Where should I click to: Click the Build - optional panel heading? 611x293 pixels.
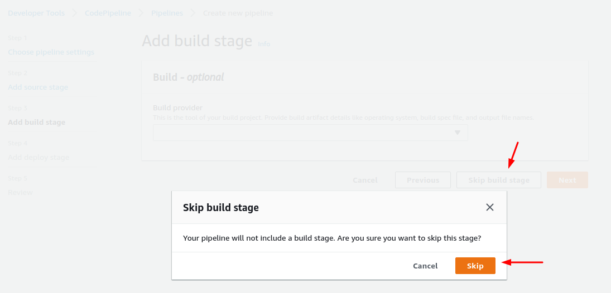[x=188, y=77]
